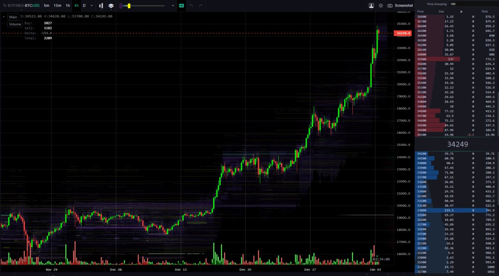499x276 pixels.
Task: Click the redo arrow icon
Action: pos(201,6)
